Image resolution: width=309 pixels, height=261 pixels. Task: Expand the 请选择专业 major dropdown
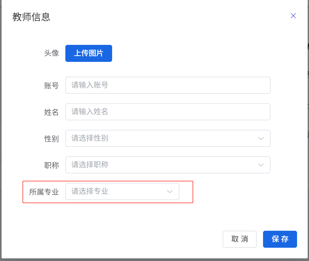(117, 191)
